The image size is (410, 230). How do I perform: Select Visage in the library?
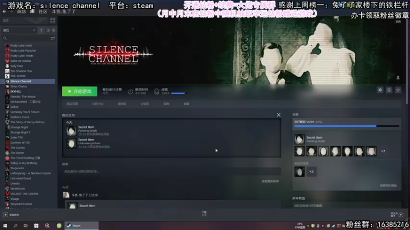[x=15, y=199]
